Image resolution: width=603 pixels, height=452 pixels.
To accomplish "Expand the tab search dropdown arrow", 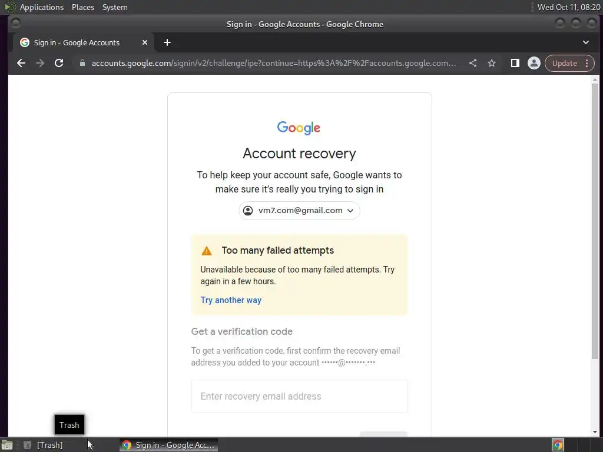I will point(586,42).
